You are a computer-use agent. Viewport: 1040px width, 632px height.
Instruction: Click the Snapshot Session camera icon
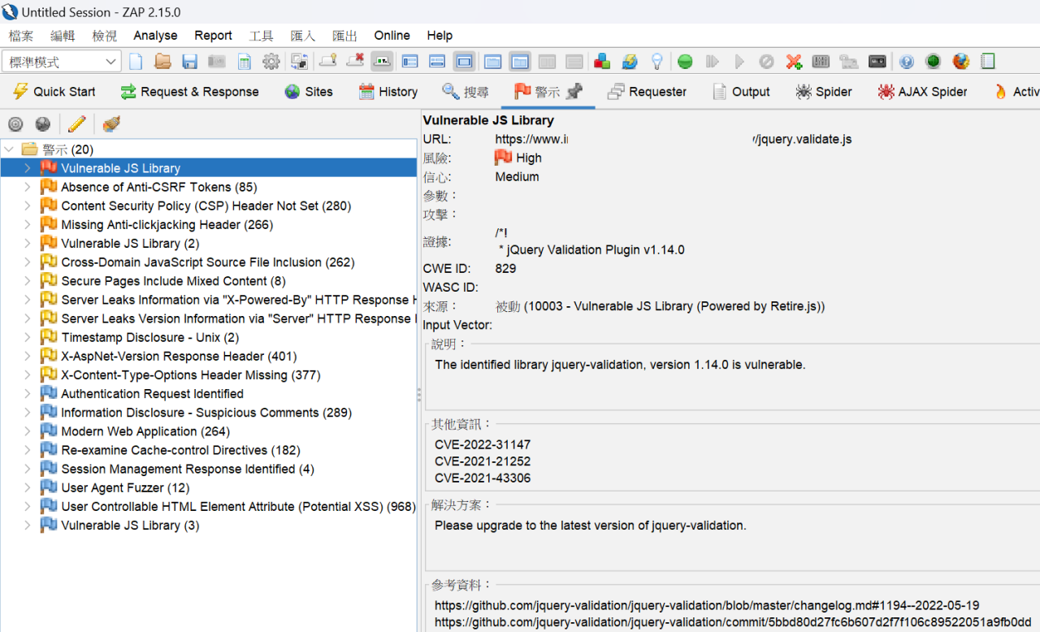216,62
